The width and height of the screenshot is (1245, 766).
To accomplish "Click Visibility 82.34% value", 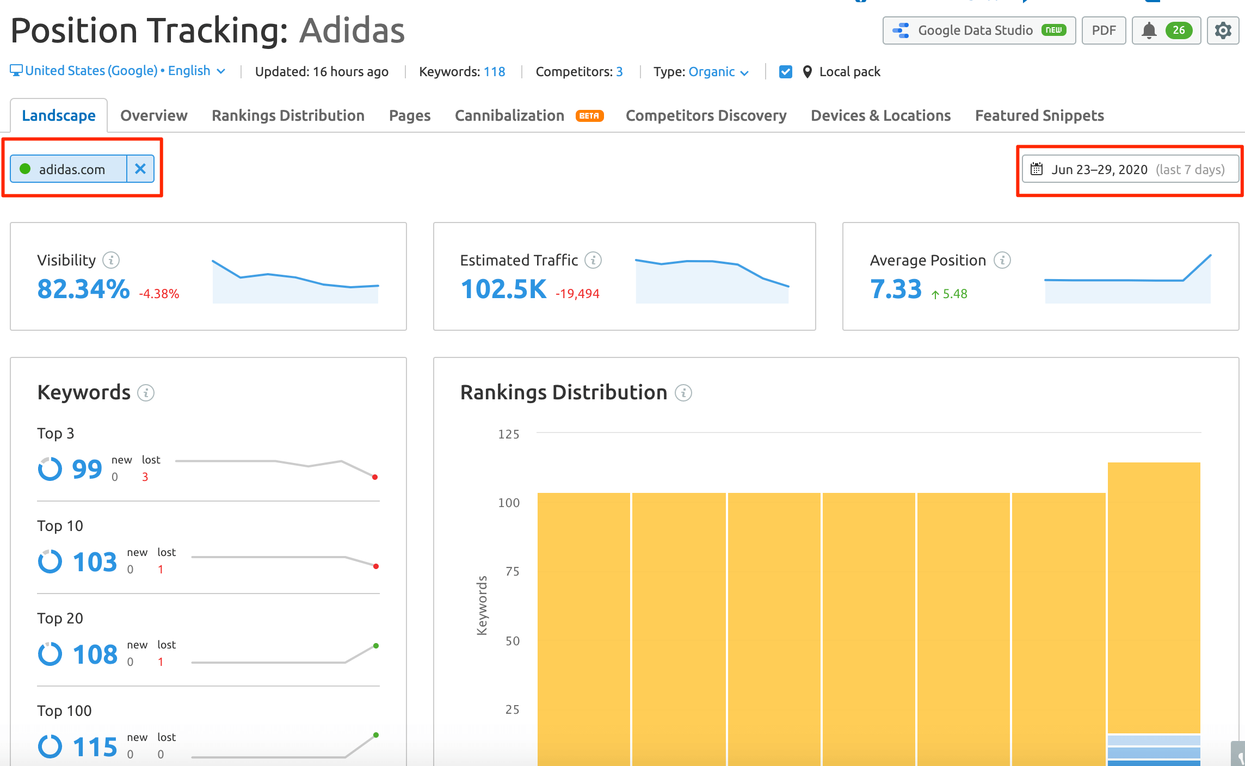I will 83,289.
